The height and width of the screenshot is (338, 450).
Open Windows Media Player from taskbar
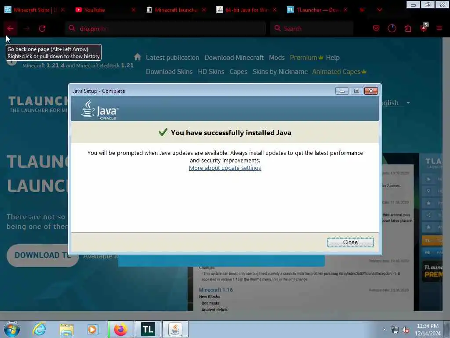[93, 329]
